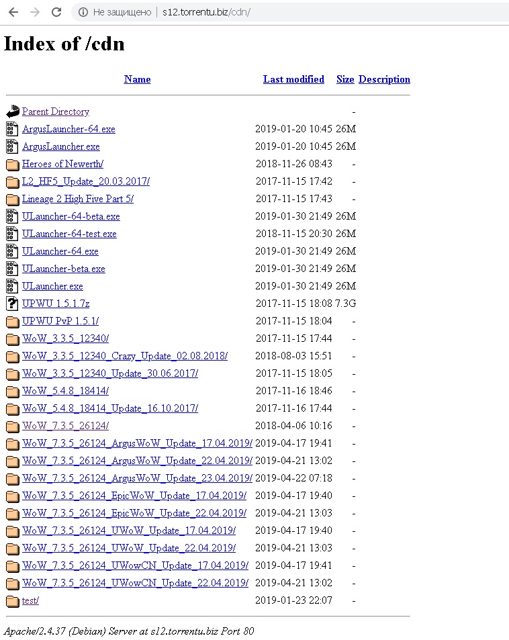Sort listing by Name column header

pos(137,79)
